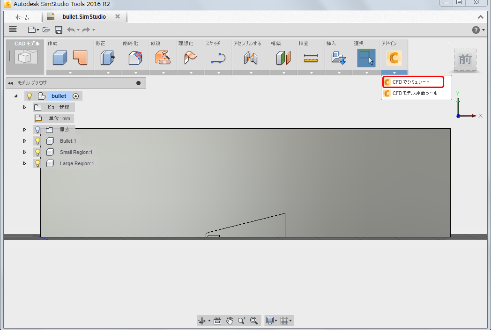491x330 pixels.
Task: Click the 選択 selection tool icon
Action: click(366, 58)
